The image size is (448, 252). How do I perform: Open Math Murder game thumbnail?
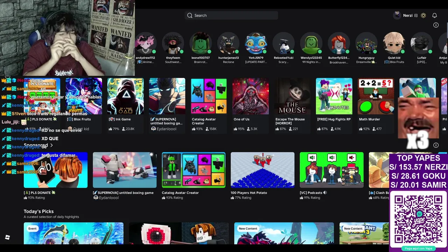pyautogui.click(x=376, y=96)
